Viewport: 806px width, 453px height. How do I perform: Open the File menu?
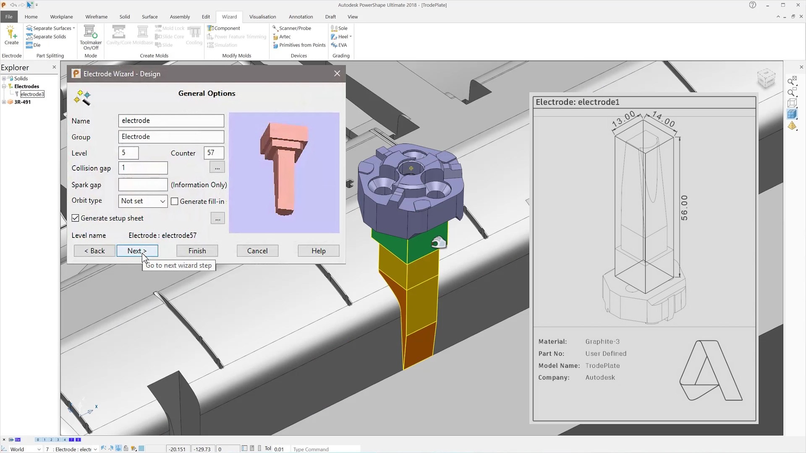tap(9, 17)
